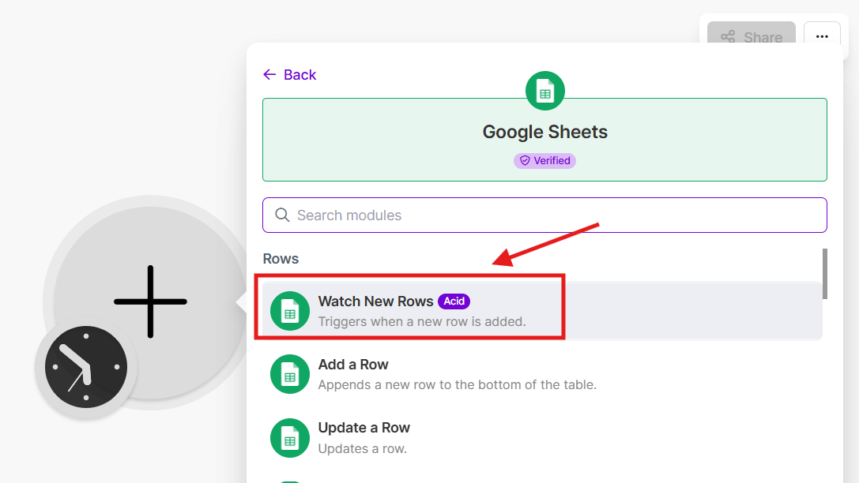Open the clock schedule settings icon
This screenshot has height=483, width=859.
coord(86,367)
